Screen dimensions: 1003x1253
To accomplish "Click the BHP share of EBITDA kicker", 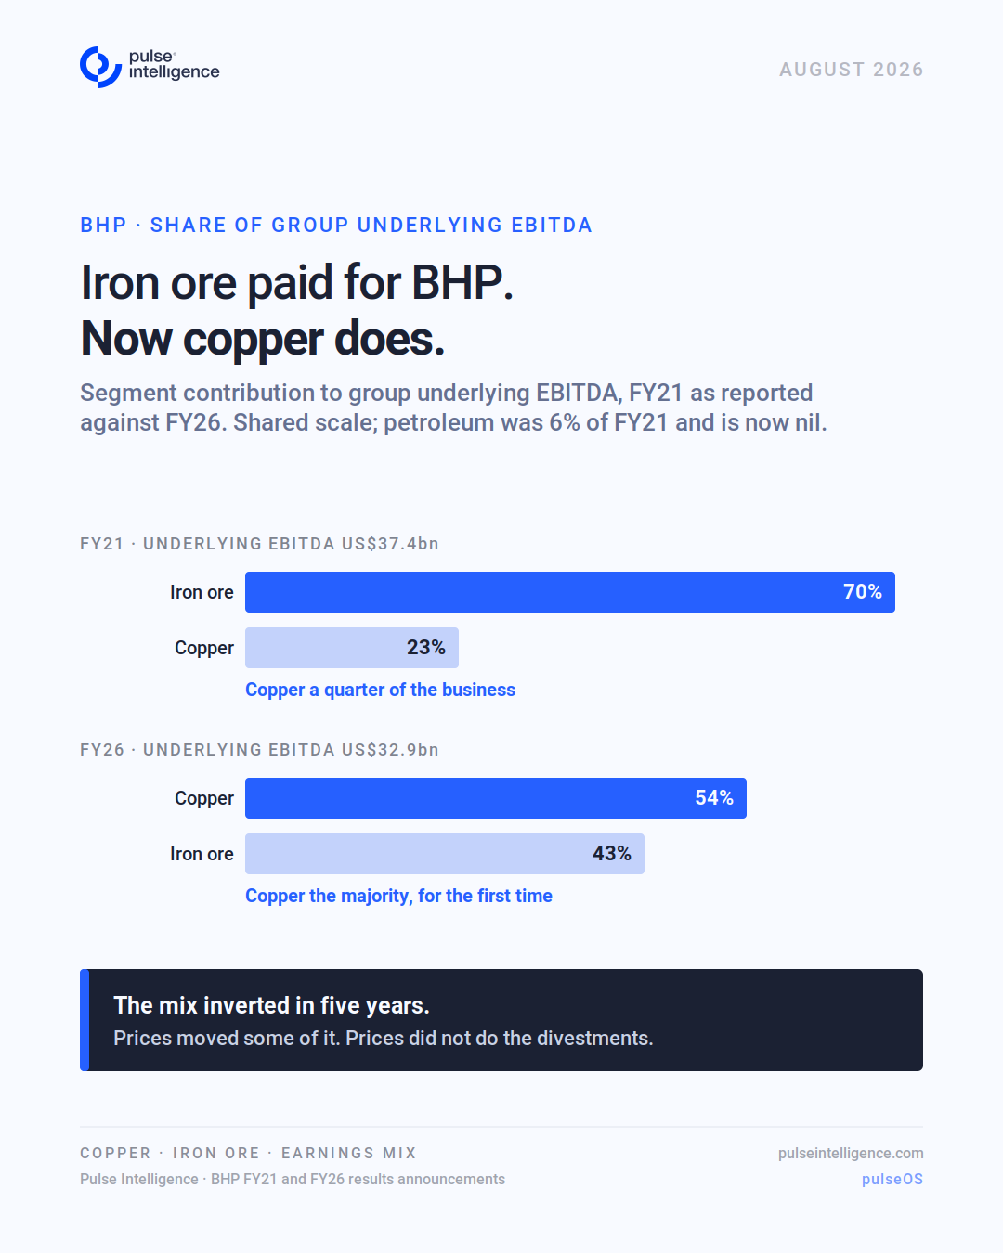I will (335, 226).
